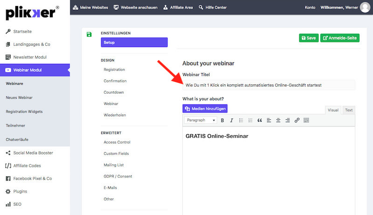Click the green floppy disk save icon
This screenshot has height=215, width=373.
click(89, 35)
